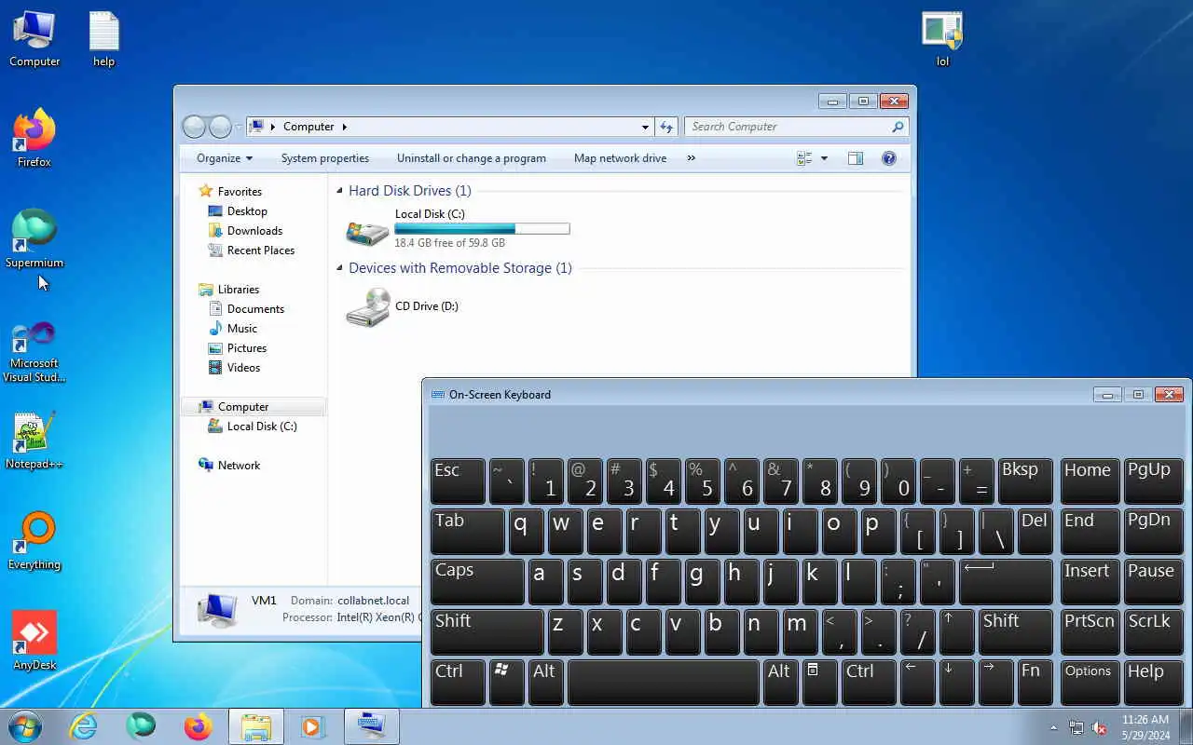Select Downloads in navigation pane

tap(254, 231)
